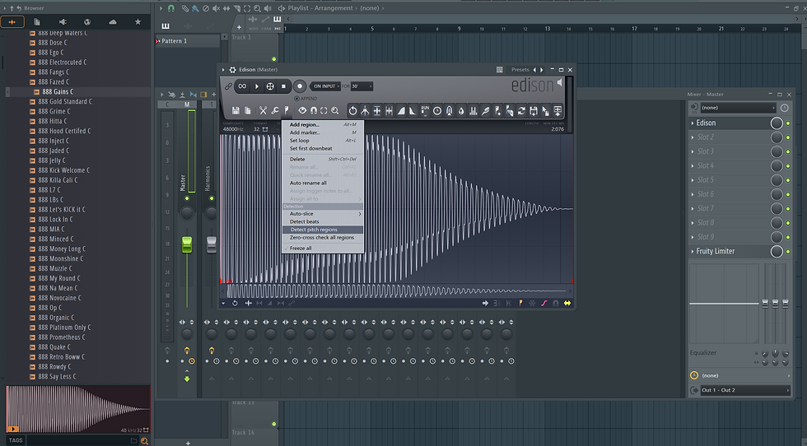Play the sample in Edison
The width and height of the screenshot is (807, 446).
tap(257, 86)
